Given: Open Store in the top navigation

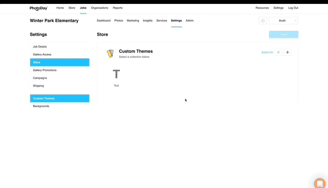Looking at the screenshot, I should [72, 8].
